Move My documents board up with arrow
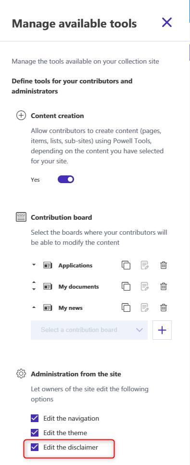Screen dimensions: 190x465 point(34,284)
